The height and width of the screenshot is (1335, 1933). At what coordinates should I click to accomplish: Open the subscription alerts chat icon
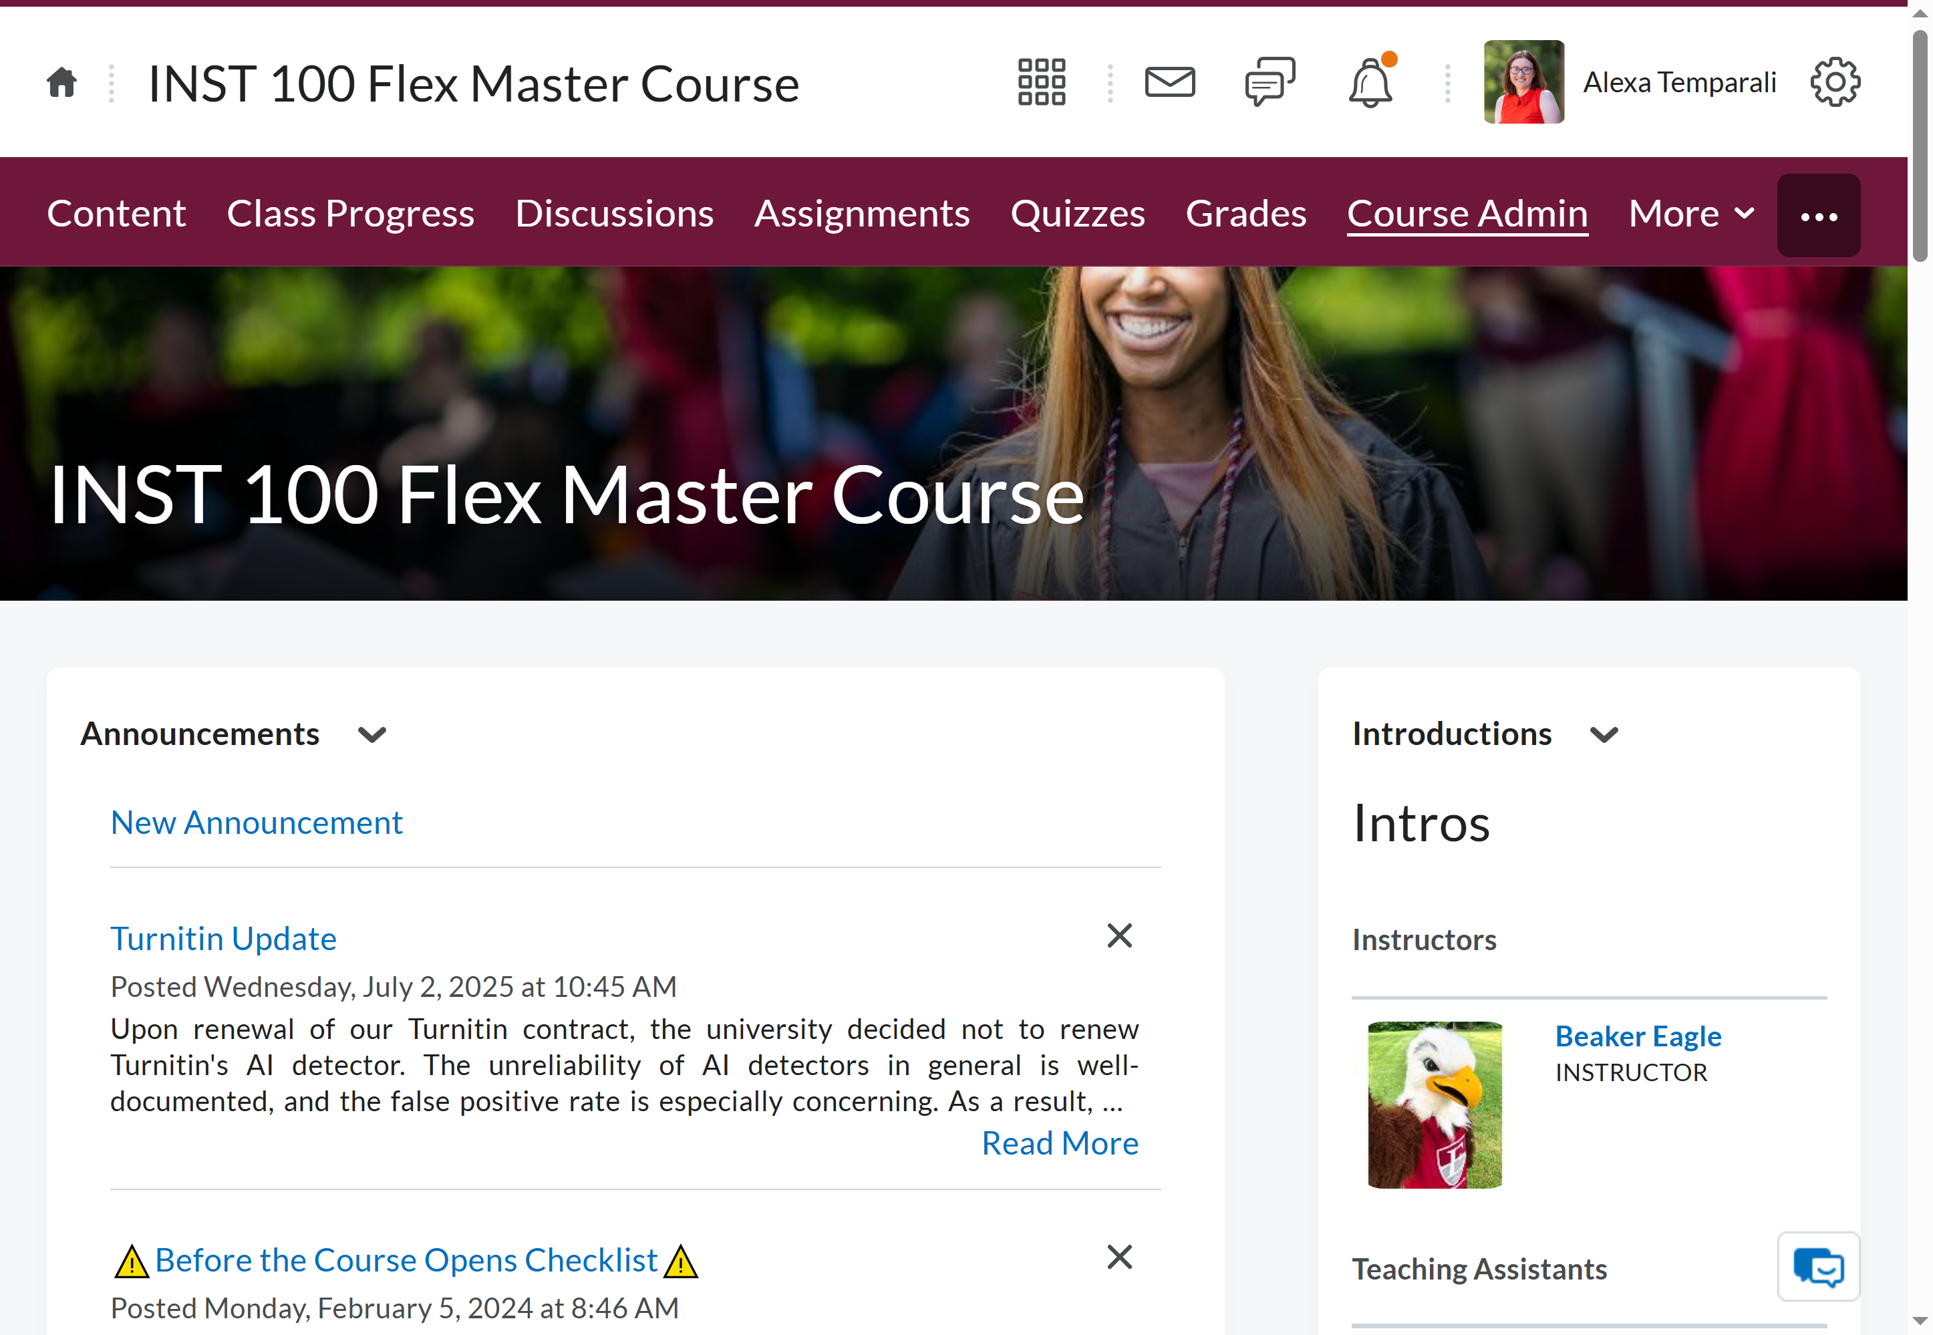(x=1270, y=82)
